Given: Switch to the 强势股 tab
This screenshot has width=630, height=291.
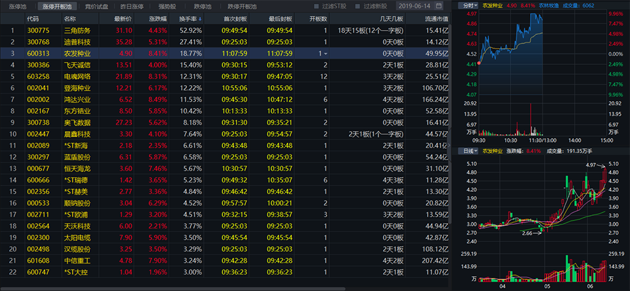Looking at the screenshot, I should 167,6.
